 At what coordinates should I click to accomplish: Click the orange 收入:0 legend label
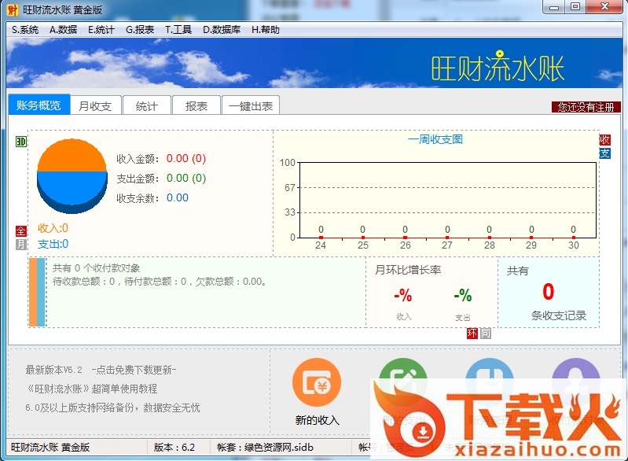pos(53,228)
